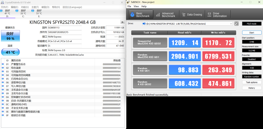The image size is (263, 129).
Task: Click the firmware field SGW00113
Action: click(64, 27)
